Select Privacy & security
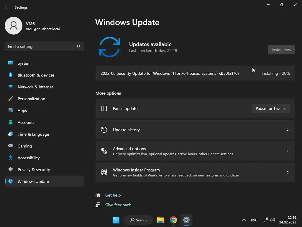 44,170
